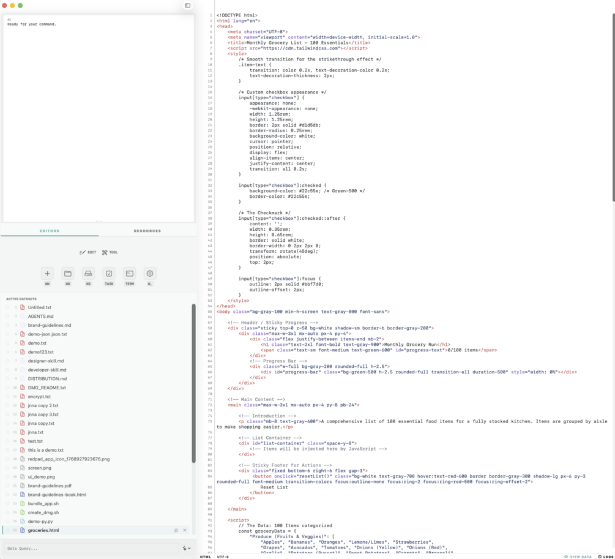Click the brand-guidelines-book.html file icon
Viewport: 615px width, 559px height.
(x=23, y=495)
